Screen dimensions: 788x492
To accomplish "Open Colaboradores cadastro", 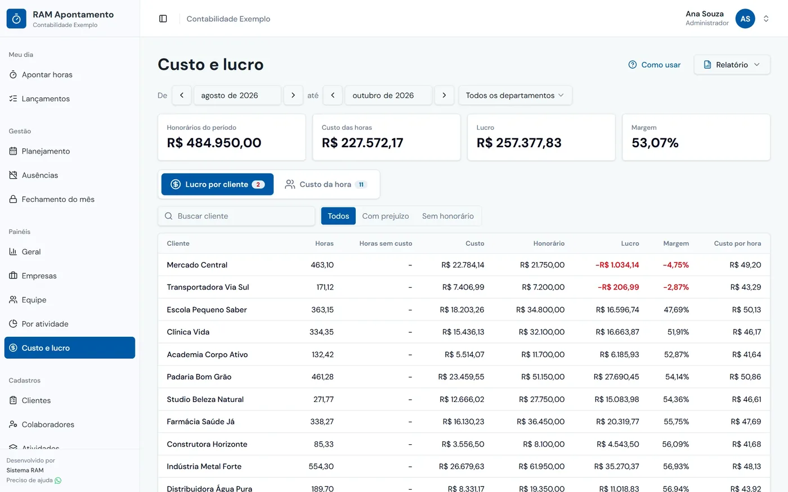I will [x=70, y=425].
